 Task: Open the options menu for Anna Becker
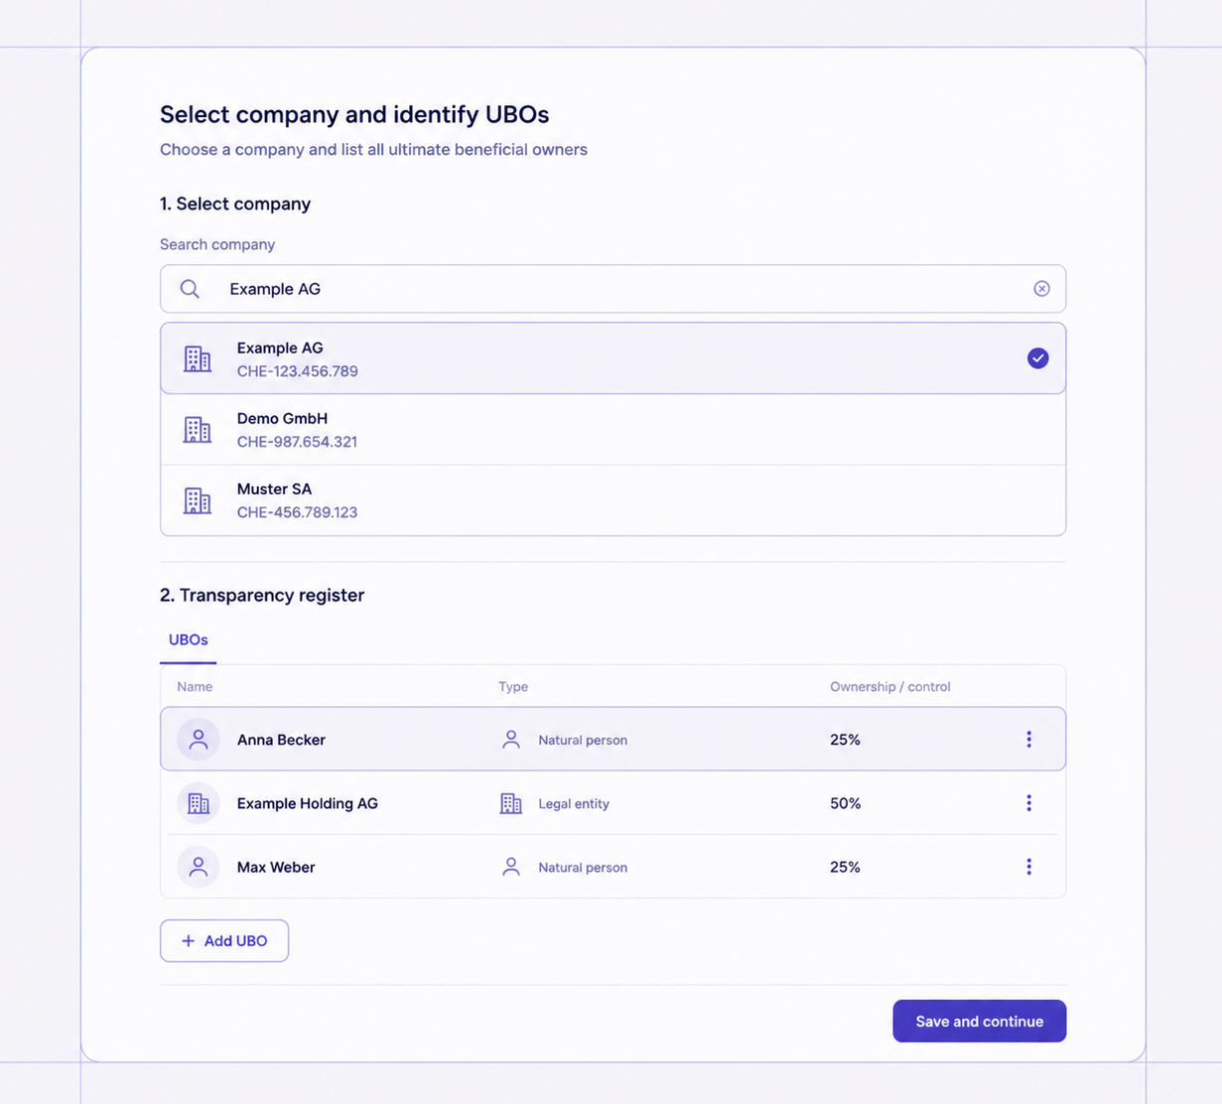click(x=1028, y=740)
